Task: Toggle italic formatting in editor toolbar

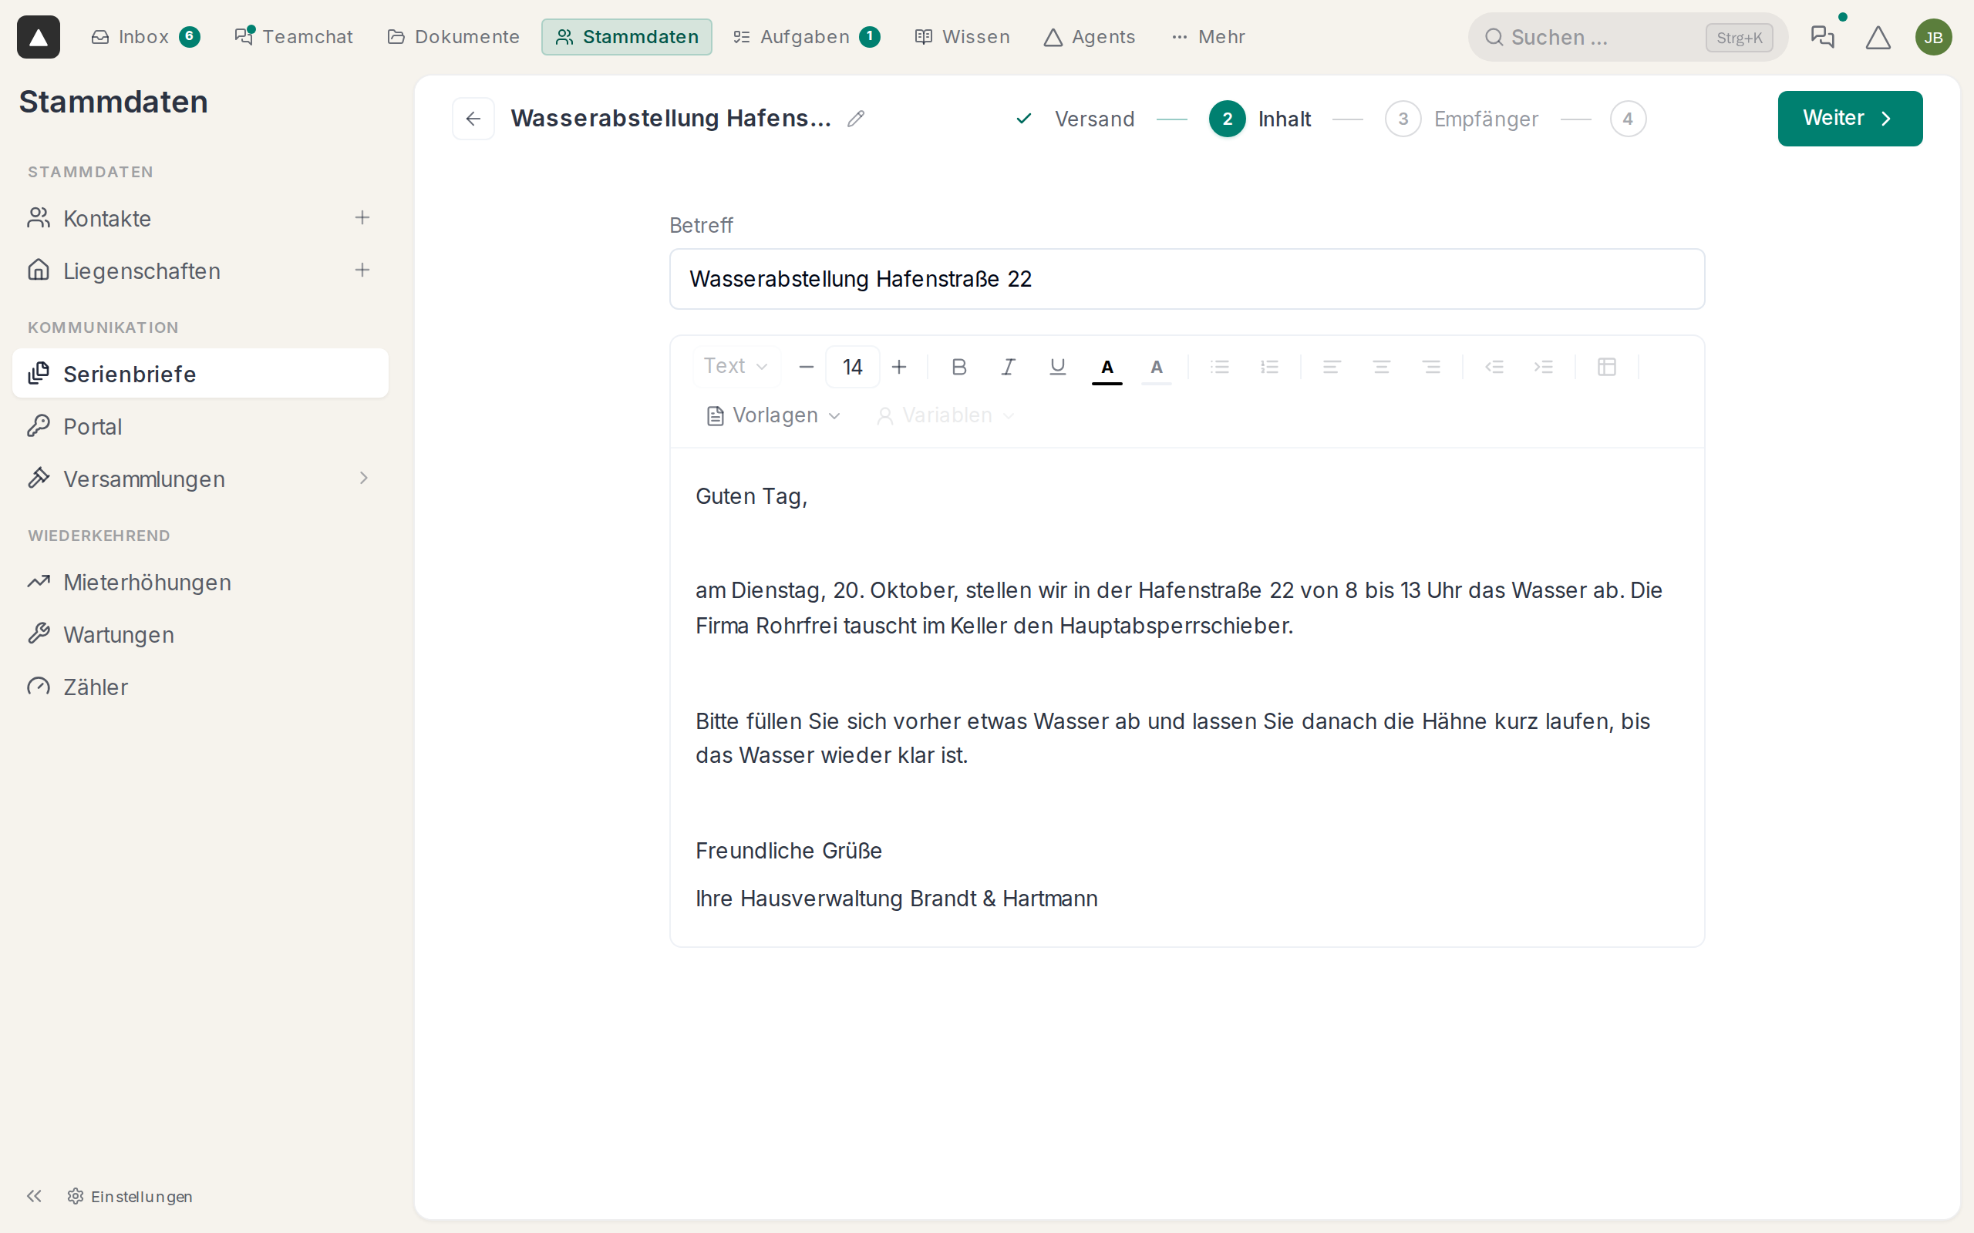Action: 1009,367
